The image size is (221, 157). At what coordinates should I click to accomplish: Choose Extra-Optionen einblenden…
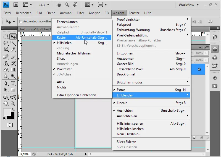pyautogui.click(x=82, y=95)
